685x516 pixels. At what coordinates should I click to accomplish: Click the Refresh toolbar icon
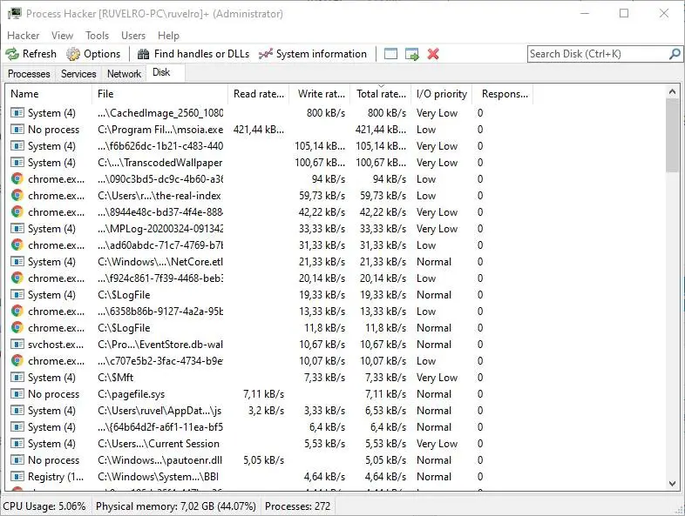click(x=12, y=54)
